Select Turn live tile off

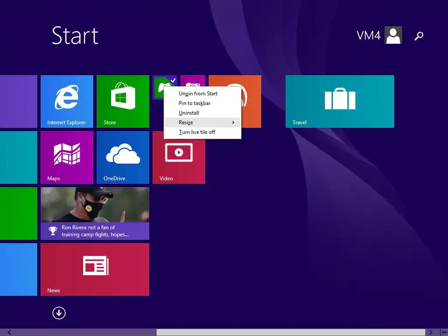click(203, 132)
